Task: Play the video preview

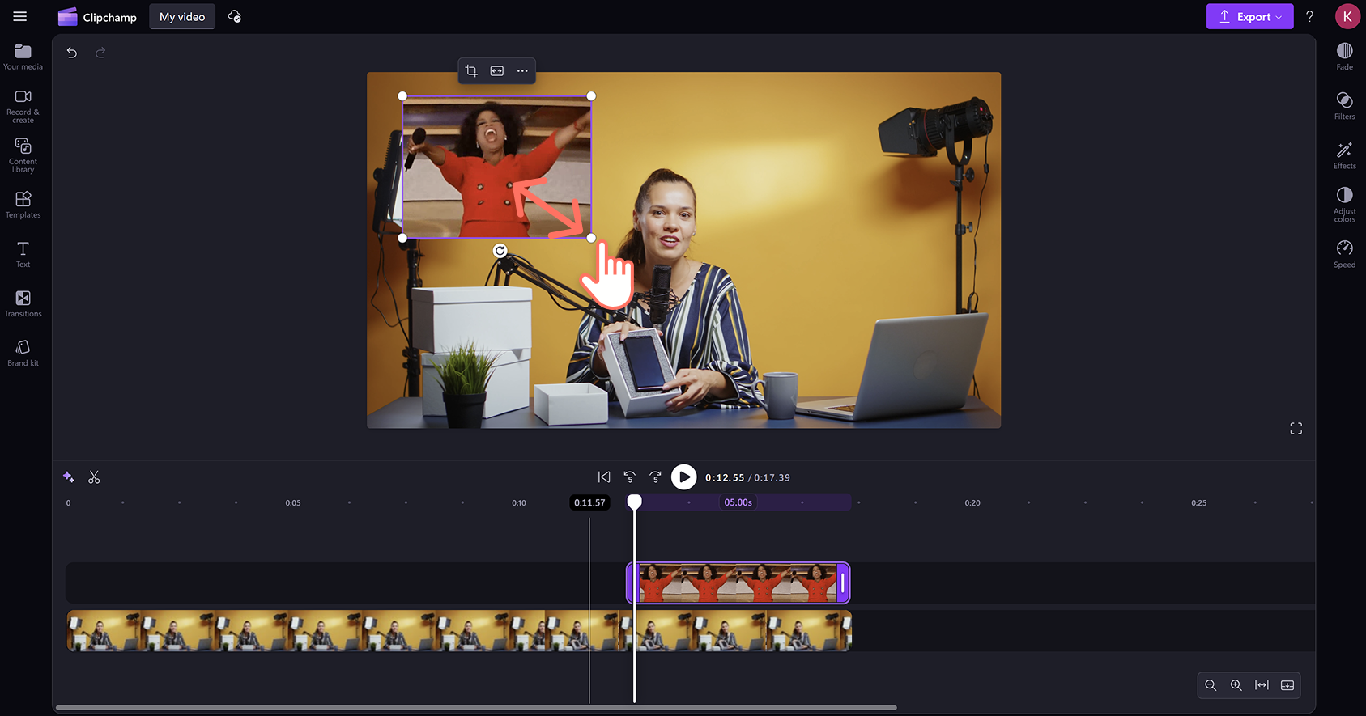Action: (x=683, y=477)
